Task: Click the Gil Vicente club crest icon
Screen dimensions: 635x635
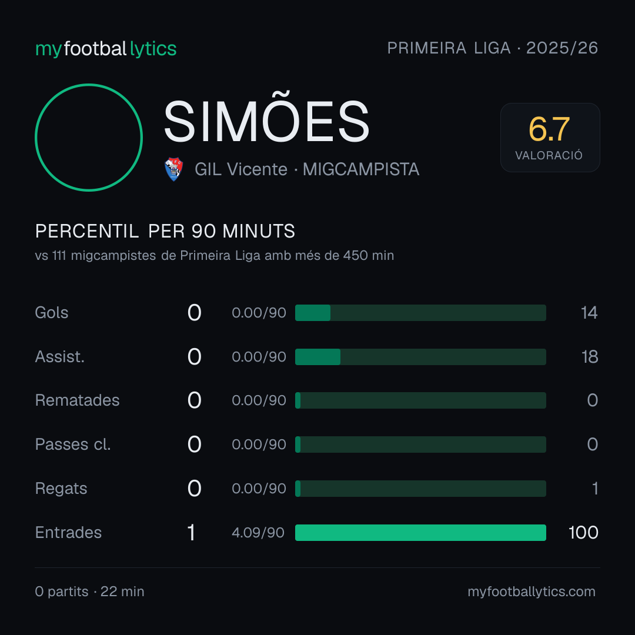Action: tap(173, 169)
